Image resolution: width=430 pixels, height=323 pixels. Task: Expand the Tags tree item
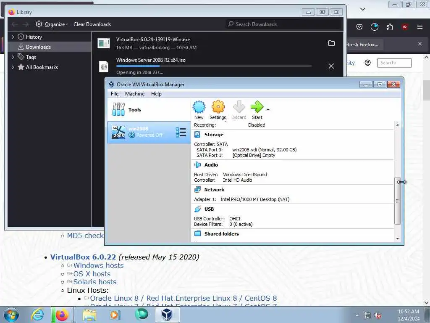pos(13,57)
